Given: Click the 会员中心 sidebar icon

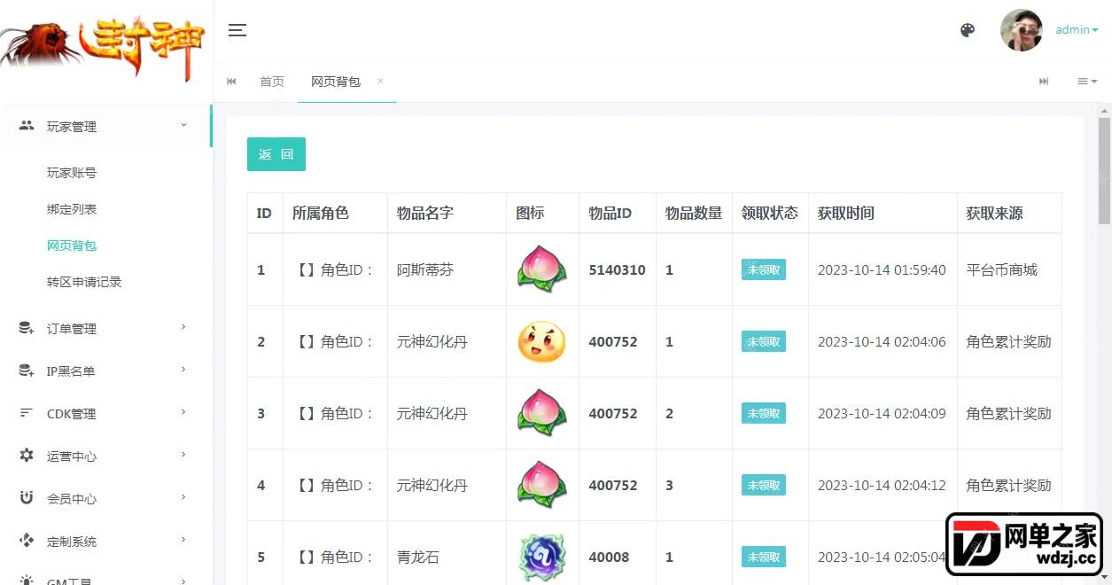Looking at the screenshot, I should (x=27, y=498).
